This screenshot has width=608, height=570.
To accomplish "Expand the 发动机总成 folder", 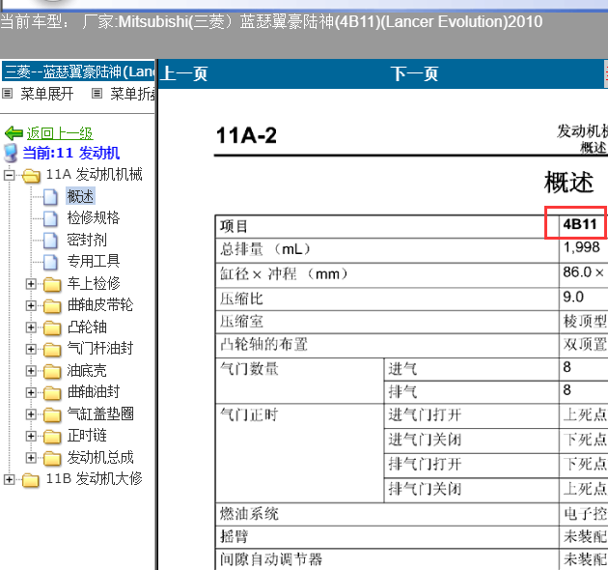I will [31, 458].
